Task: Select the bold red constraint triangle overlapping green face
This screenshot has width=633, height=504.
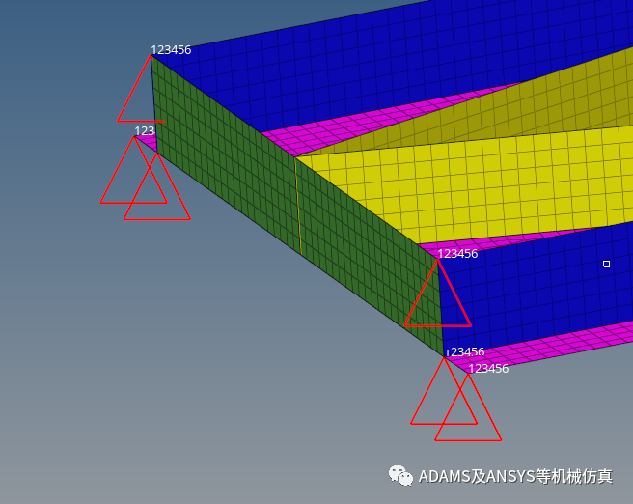Action: [x=438, y=294]
